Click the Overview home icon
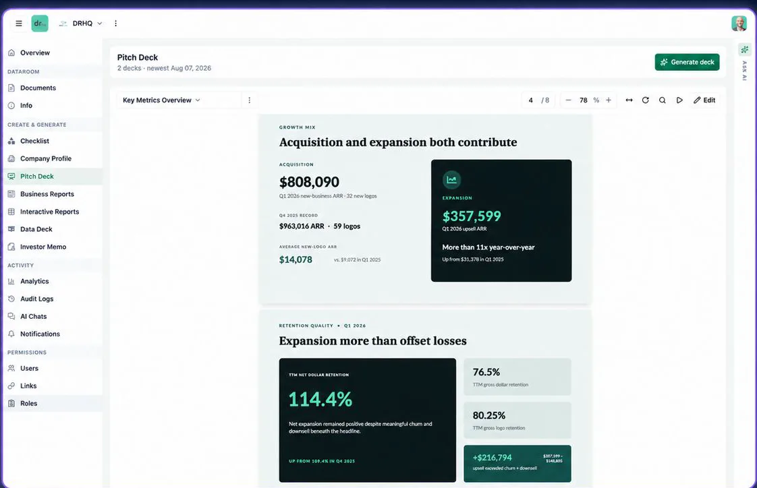 (x=11, y=53)
